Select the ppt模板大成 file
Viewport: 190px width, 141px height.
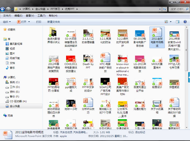[71, 85]
